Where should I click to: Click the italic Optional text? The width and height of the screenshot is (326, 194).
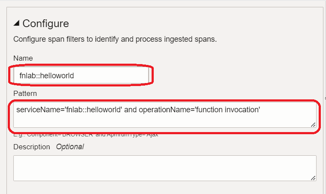coord(70,147)
